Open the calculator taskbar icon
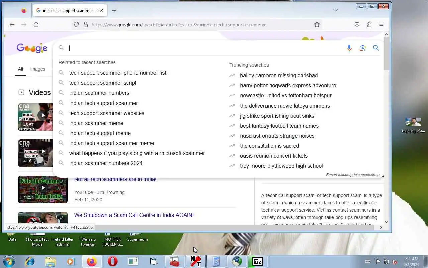Viewport: 428px width, 268px height. tap(216, 261)
